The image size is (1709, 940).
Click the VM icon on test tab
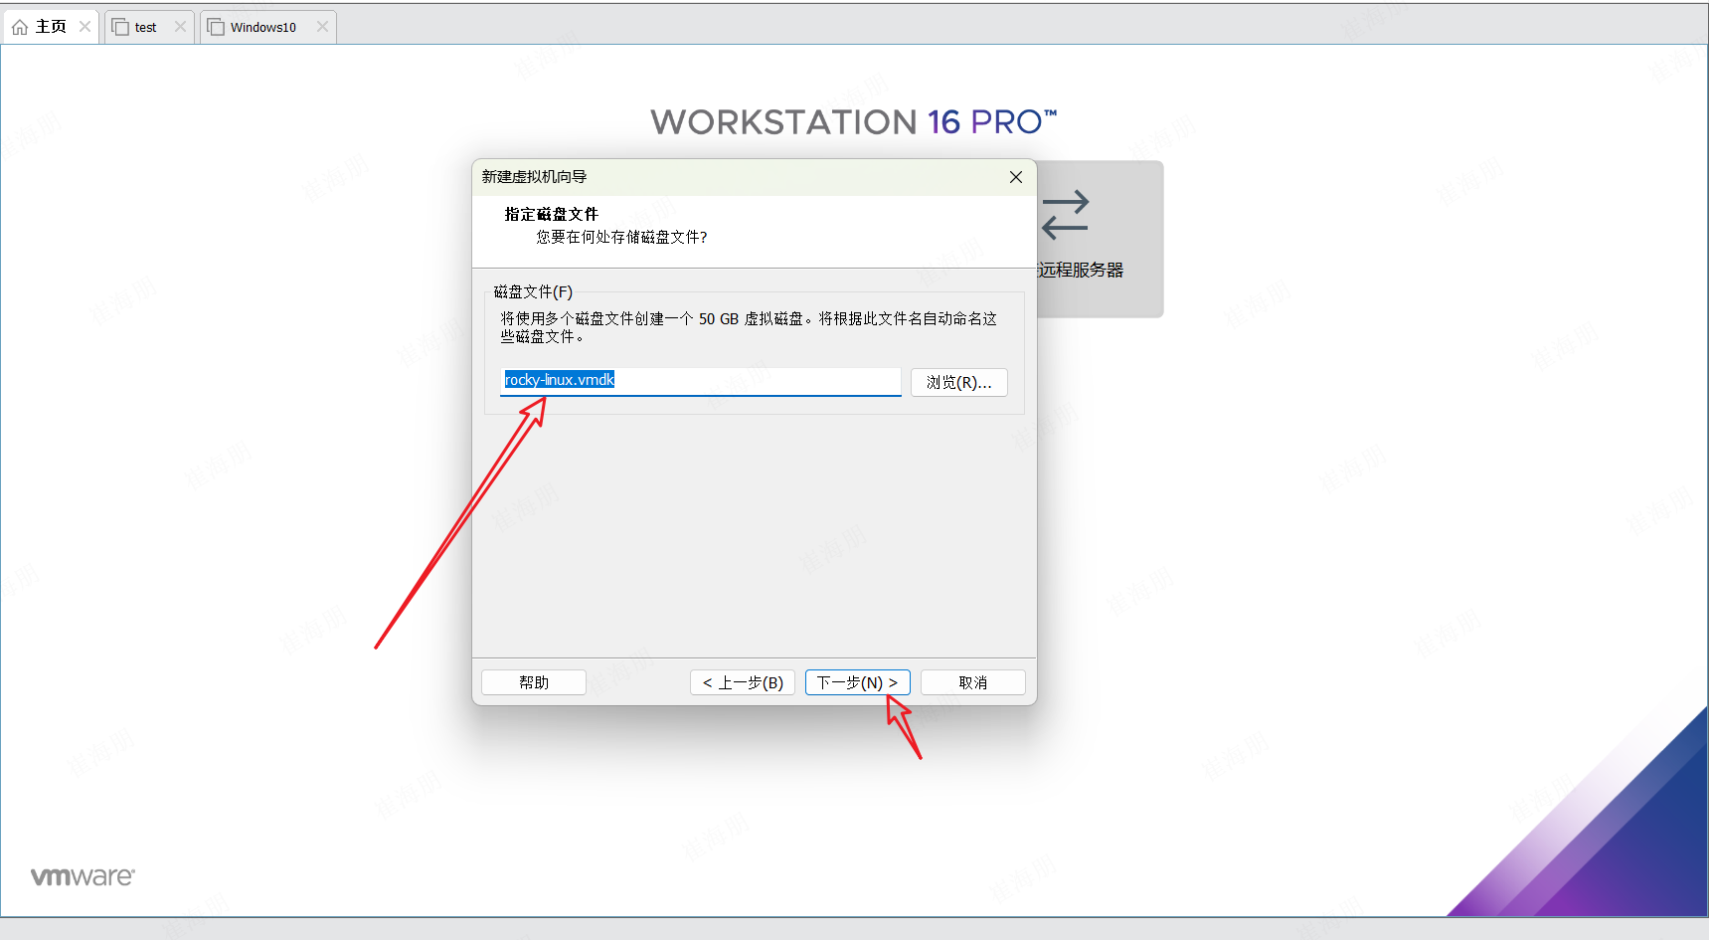pos(119,27)
